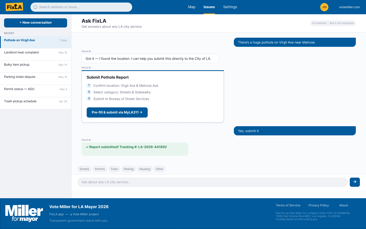Click the Miller for mayor logo
The image size is (366, 229).
(x=24, y=213)
